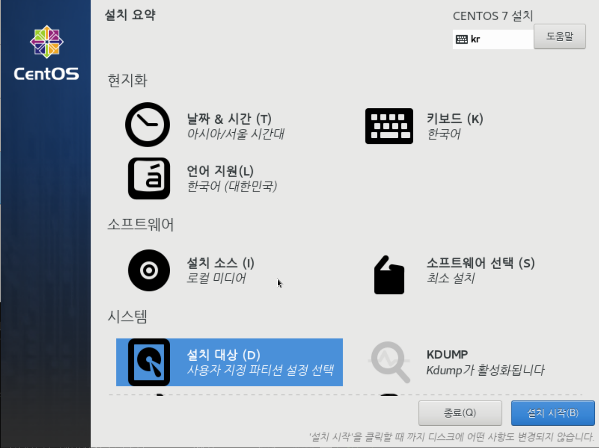Open the installation destination disk icon

click(x=149, y=363)
